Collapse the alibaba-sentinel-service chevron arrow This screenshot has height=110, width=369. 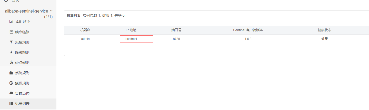click(x=51, y=11)
